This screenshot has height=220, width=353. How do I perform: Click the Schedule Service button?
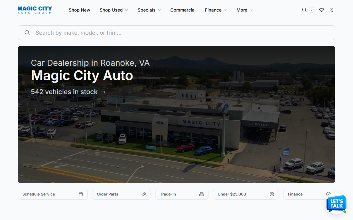click(53, 194)
